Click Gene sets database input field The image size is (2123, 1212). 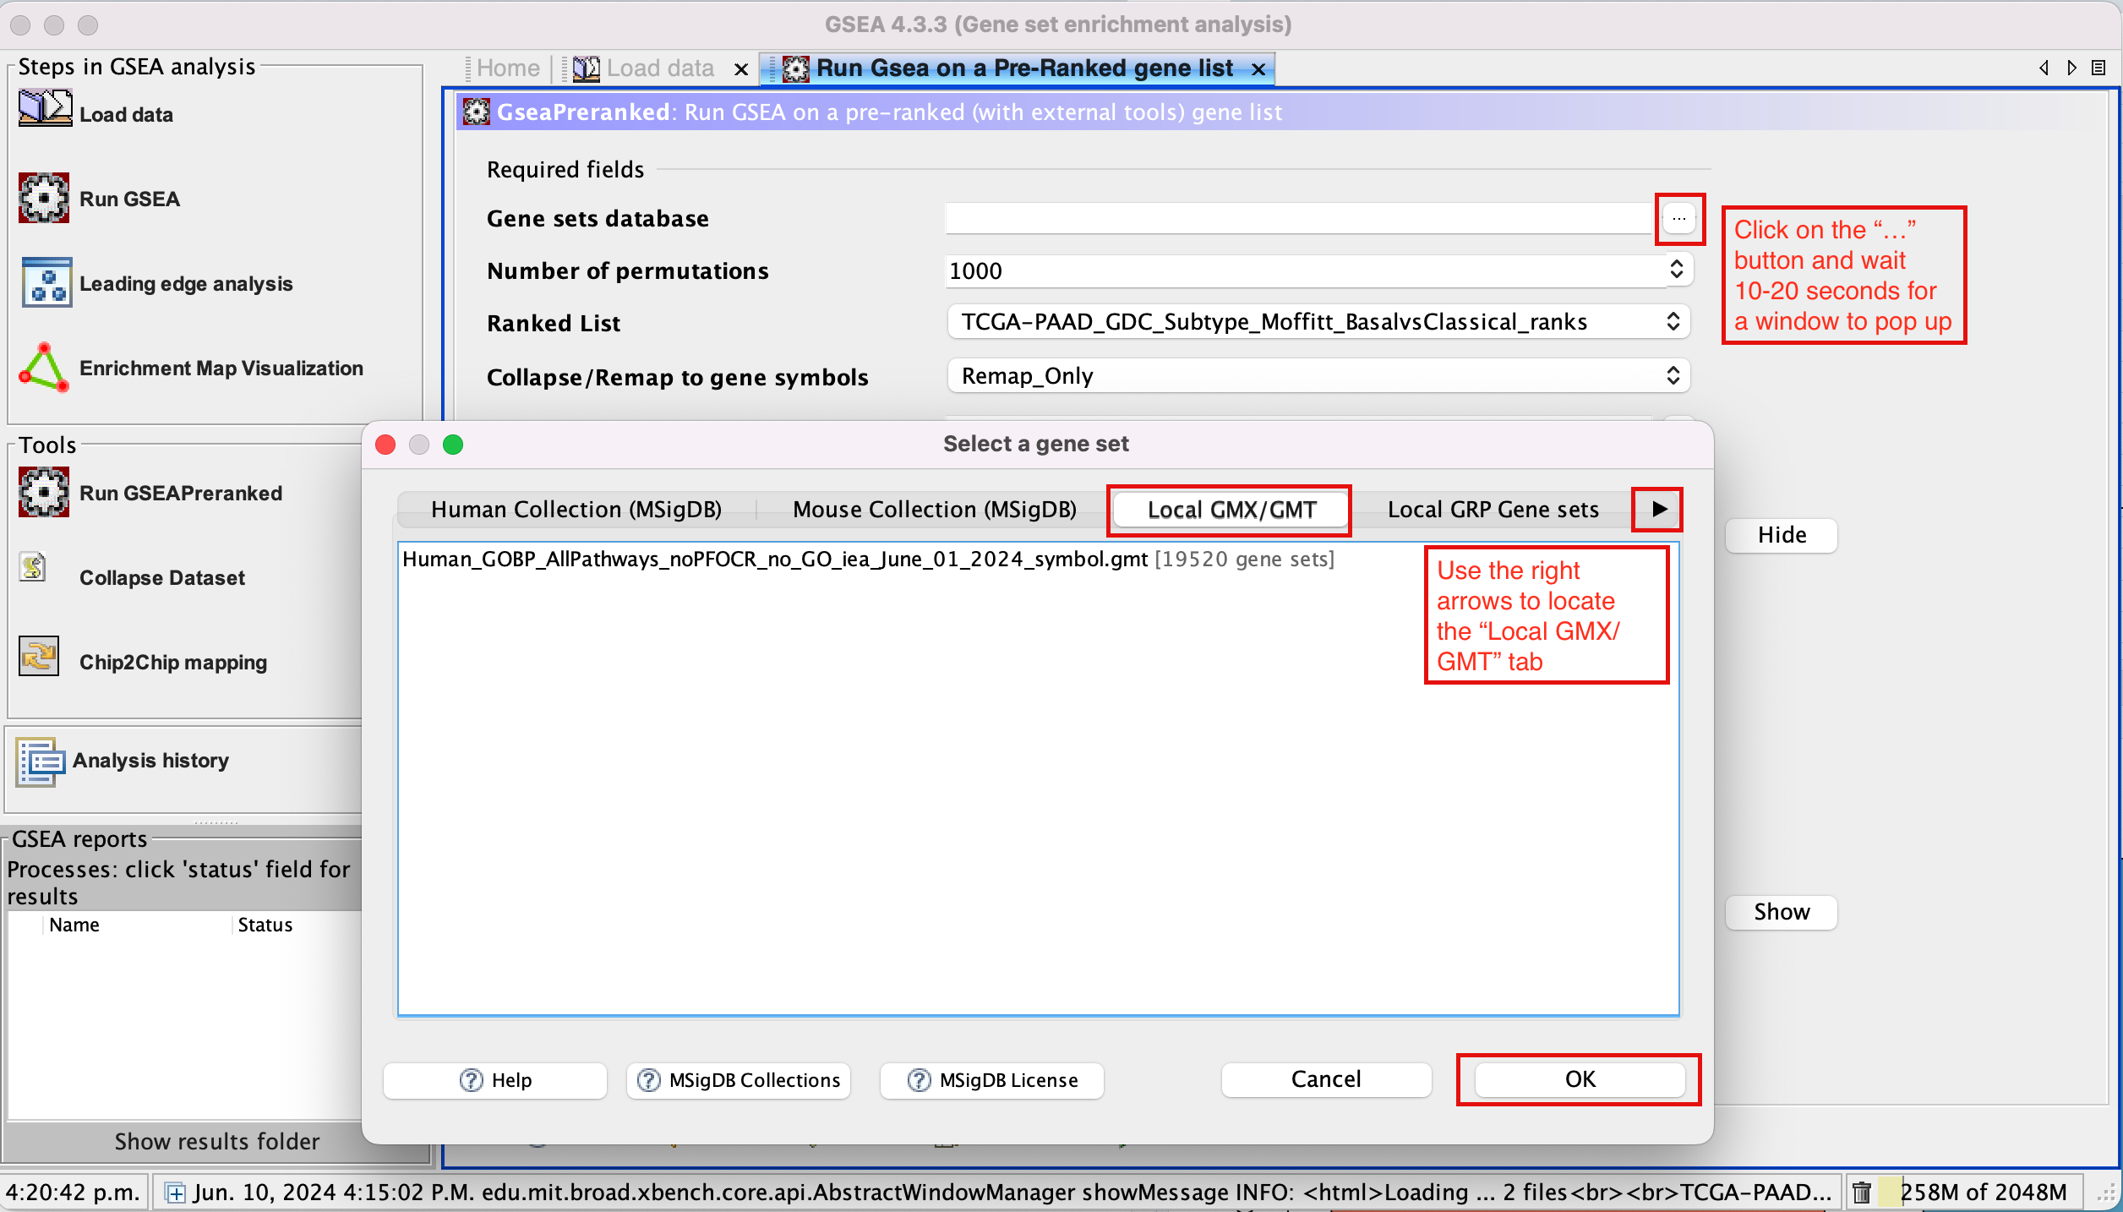pyautogui.click(x=1298, y=218)
